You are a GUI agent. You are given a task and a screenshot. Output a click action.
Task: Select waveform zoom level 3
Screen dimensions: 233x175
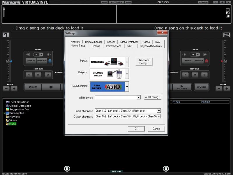pyautogui.click(x=227, y=16)
